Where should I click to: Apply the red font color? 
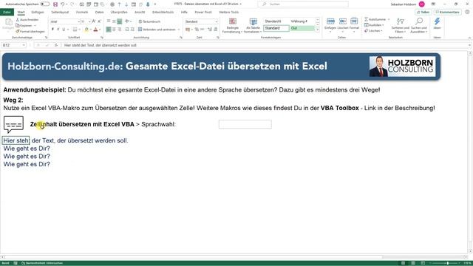click(x=95, y=30)
